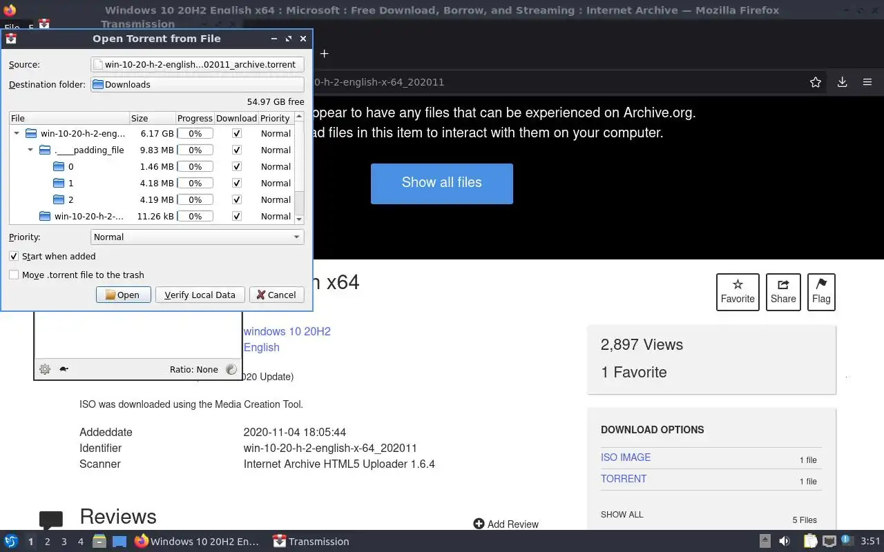
Task: Flag this Archive item
Action: [x=821, y=292]
